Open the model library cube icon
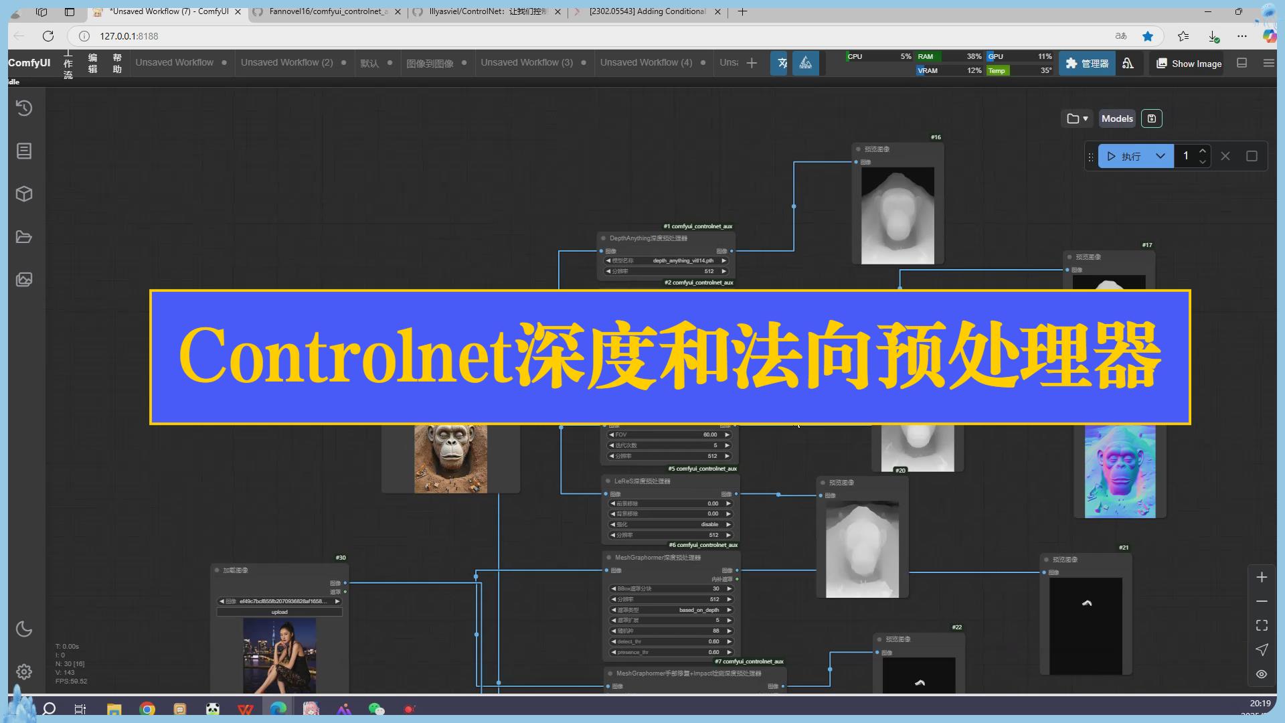Screen dimensions: 1285x723 pos(24,194)
